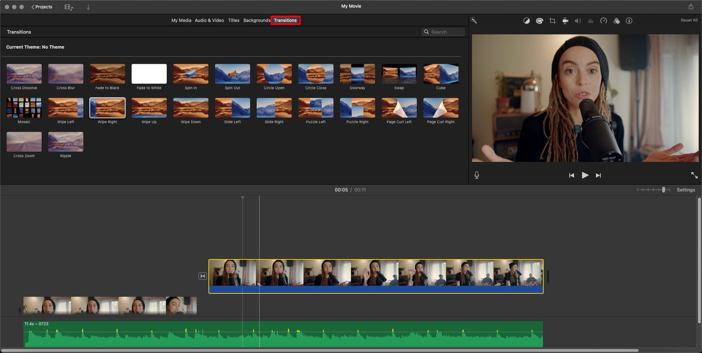Click the playhead marker at top of timeline
This screenshot has width=702, height=353.
242,197
